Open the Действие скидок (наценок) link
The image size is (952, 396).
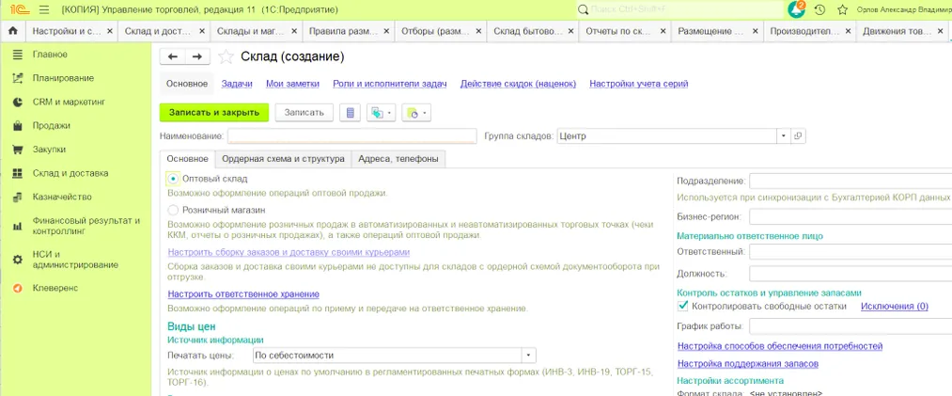point(518,84)
